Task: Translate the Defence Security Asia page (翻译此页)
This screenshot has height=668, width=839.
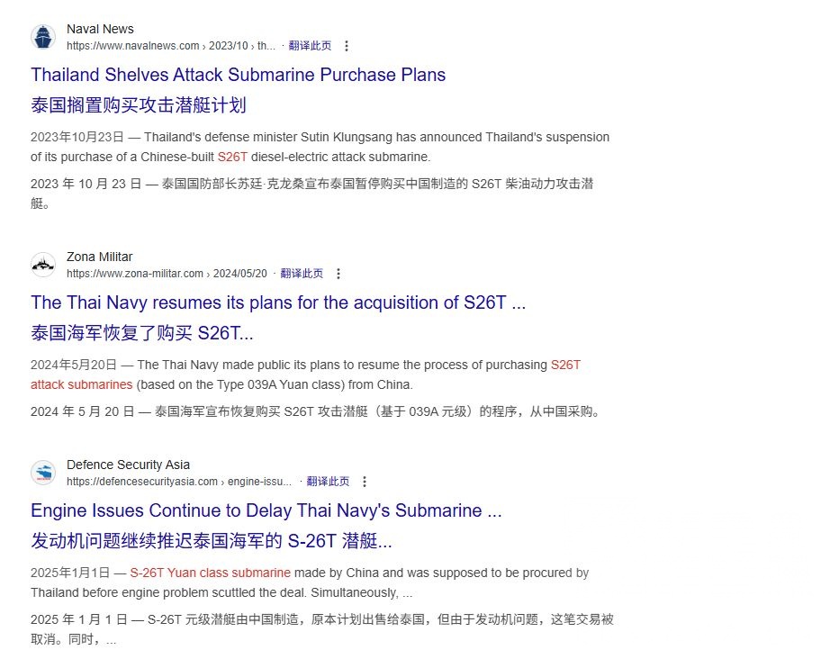Action: (x=328, y=482)
